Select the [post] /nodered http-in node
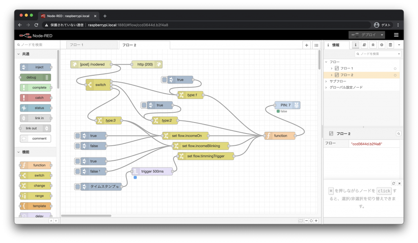The width and height of the screenshot is (418, 243). [91, 64]
